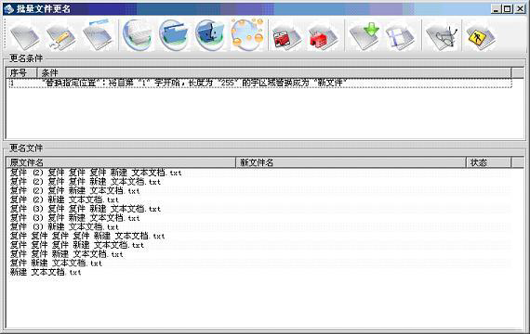Select file "复件 (2) 新建 文本文档.txt"
This screenshot has width=530, height=334.
coord(64,200)
